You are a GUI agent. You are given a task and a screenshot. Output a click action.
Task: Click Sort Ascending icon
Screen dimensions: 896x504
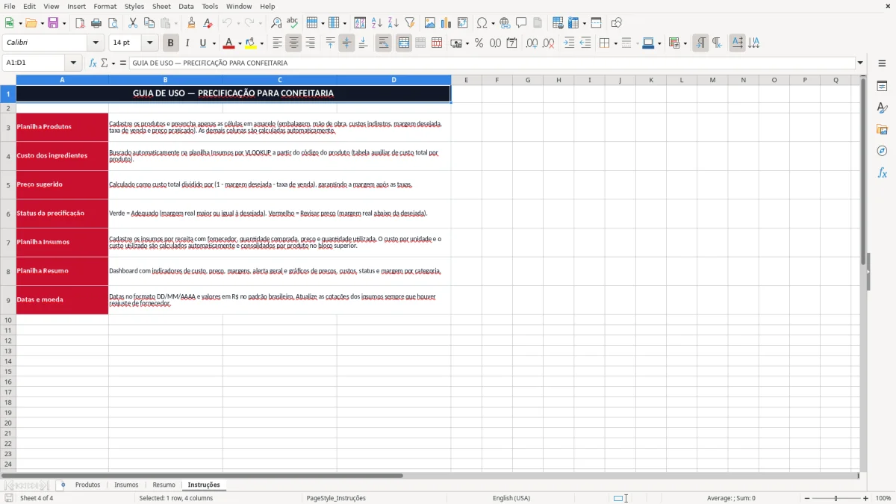(x=377, y=23)
